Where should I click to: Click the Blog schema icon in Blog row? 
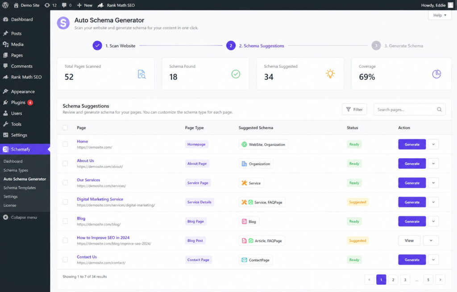pos(244,221)
